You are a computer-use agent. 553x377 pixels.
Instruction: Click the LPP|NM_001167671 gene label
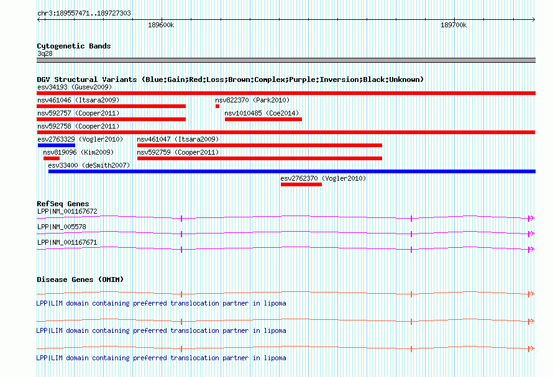click(x=67, y=242)
